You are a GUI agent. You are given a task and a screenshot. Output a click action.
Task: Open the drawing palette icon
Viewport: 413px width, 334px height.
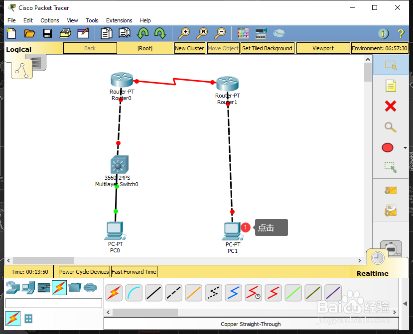243,33
